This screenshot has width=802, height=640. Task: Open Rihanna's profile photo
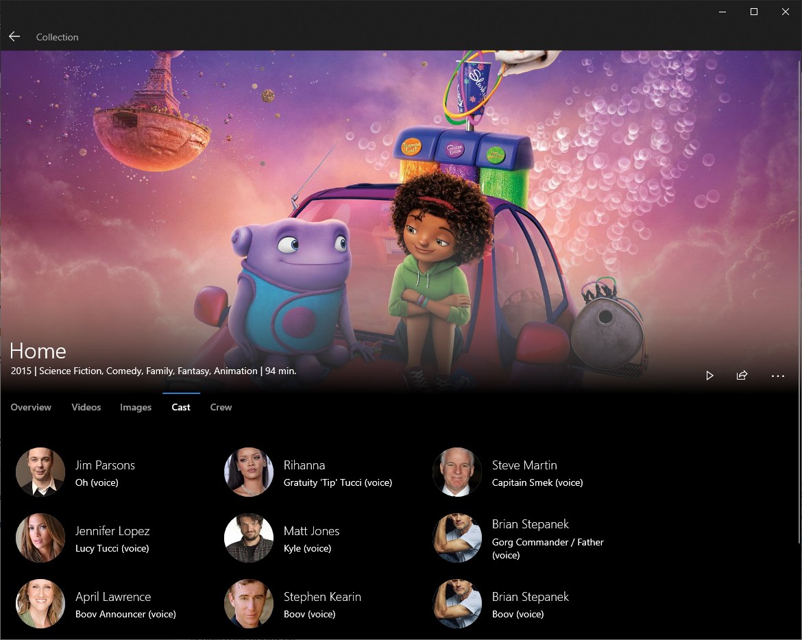[249, 472]
